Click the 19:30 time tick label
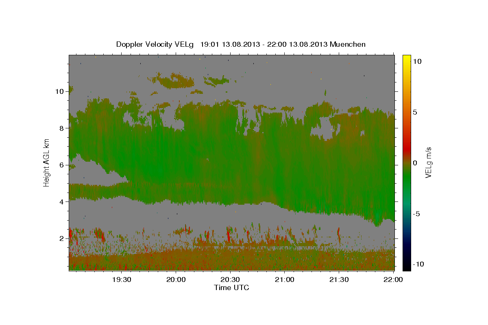The height and width of the screenshot is (325, 488). point(122,279)
